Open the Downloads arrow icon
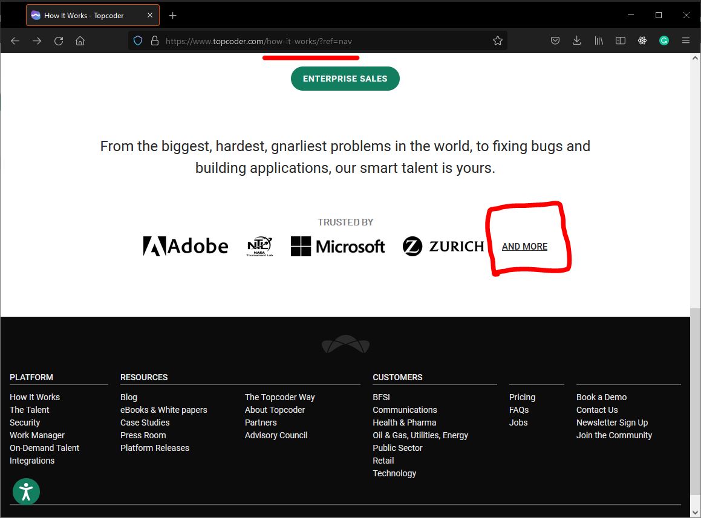 (x=577, y=41)
